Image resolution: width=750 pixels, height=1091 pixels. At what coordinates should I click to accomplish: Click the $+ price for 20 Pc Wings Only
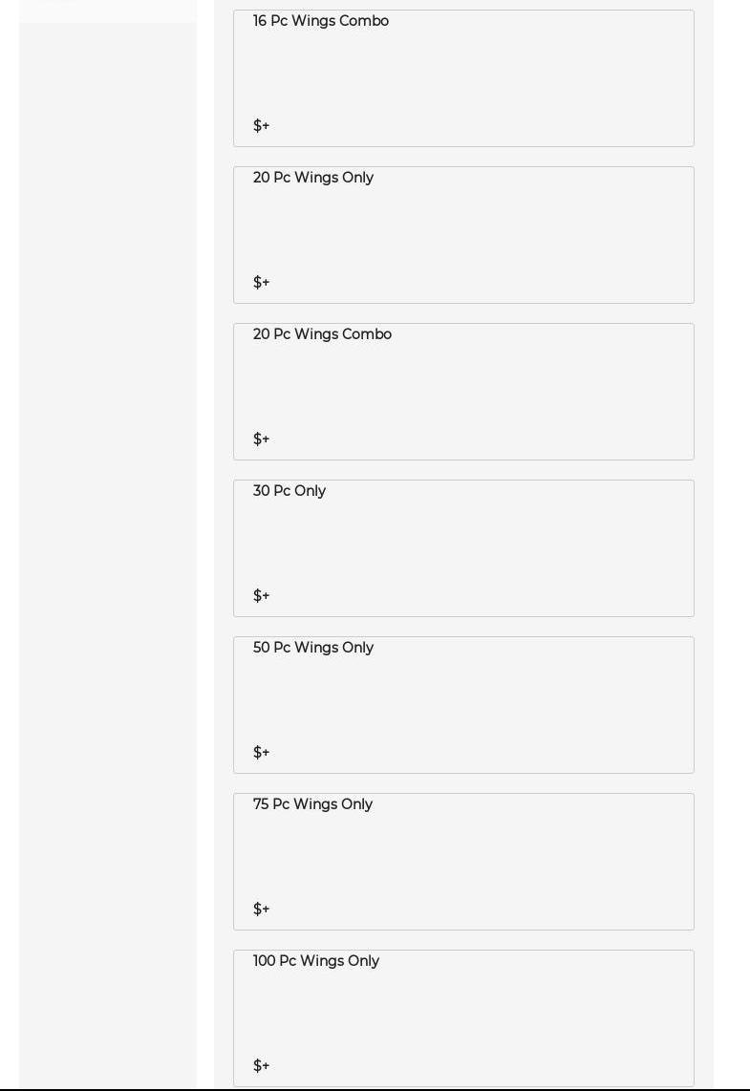[x=261, y=283]
